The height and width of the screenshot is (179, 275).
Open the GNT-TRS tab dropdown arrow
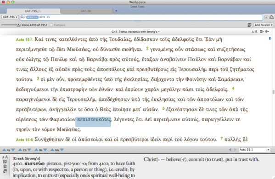click(39, 11)
